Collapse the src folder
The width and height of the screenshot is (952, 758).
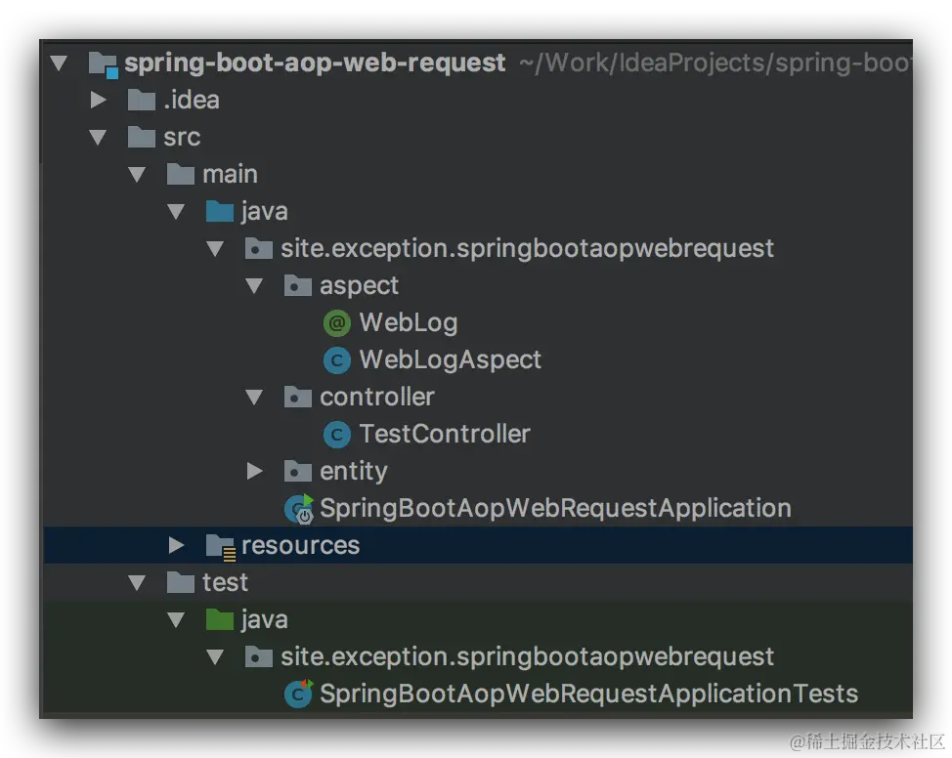coord(98,138)
